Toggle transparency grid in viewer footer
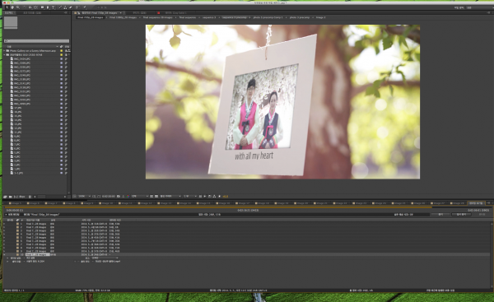Viewport: 494px width, 302px height. click(x=156, y=196)
